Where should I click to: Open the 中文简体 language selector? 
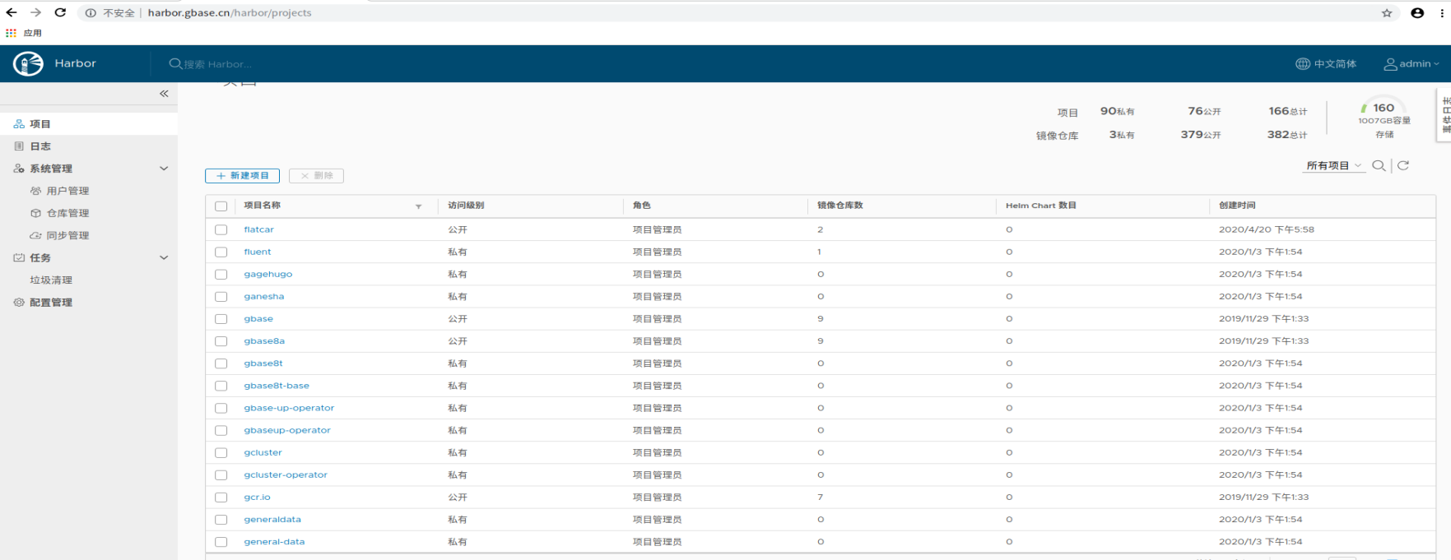point(1326,63)
